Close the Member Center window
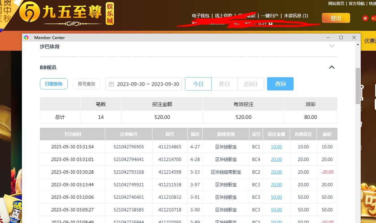 (x=354, y=37)
